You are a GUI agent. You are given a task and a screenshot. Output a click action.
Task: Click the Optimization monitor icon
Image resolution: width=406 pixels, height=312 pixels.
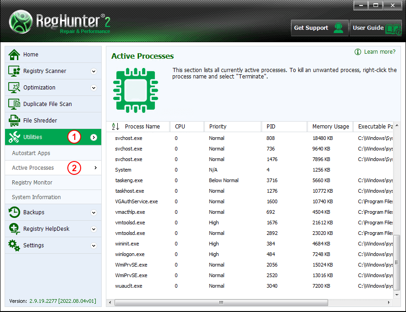coord(15,88)
